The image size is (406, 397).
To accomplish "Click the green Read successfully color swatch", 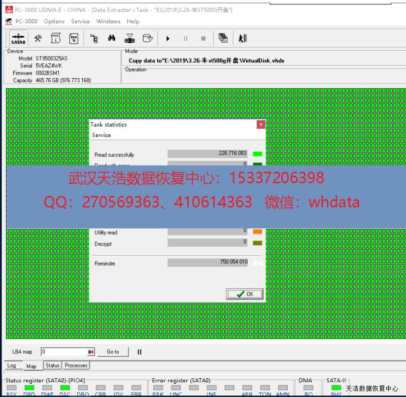I will tap(257, 154).
